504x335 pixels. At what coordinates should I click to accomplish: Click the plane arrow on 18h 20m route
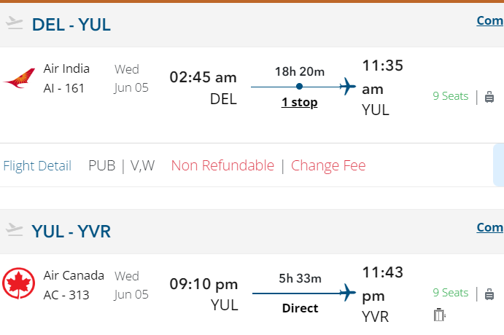[347, 87]
